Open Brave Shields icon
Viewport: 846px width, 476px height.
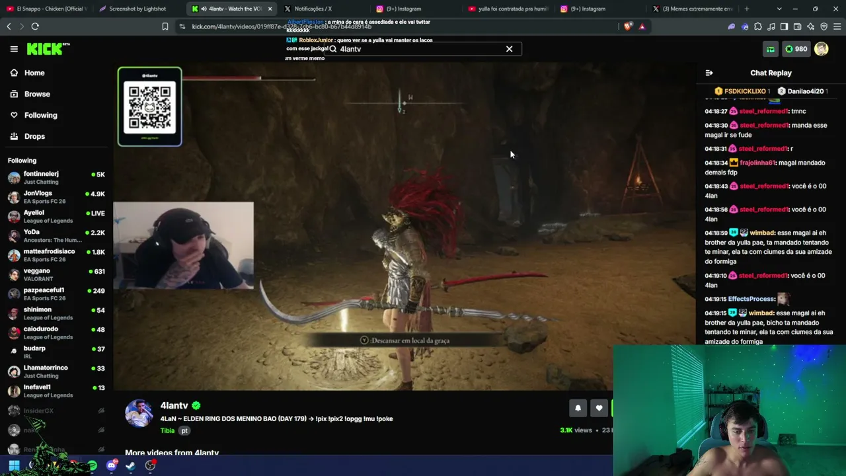point(627,26)
